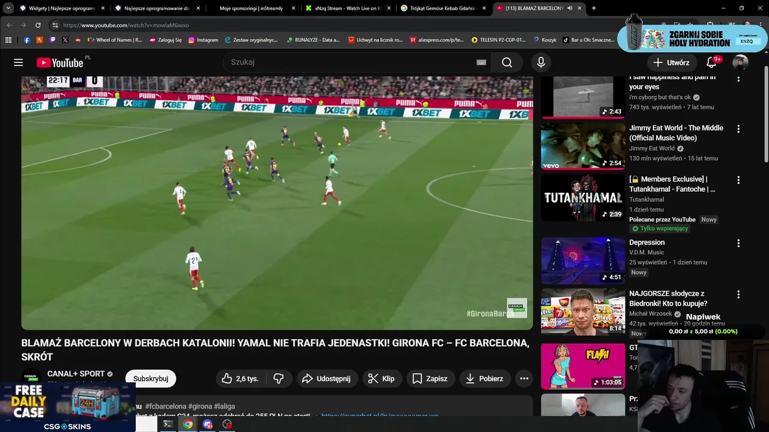Click the Udostępnij share button

tap(327, 379)
